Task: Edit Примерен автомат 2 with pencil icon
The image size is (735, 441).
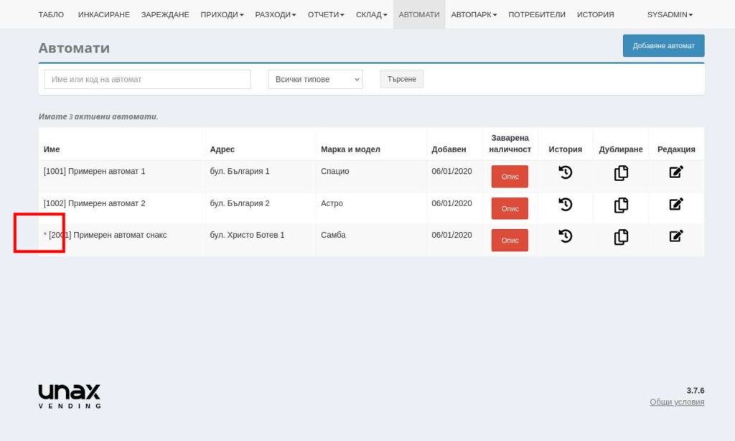Action: (676, 204)
